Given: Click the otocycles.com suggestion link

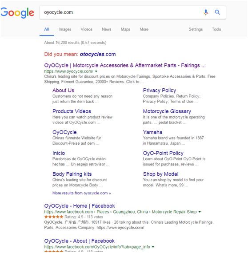Looking at the screenshot, I should [98, 54].
